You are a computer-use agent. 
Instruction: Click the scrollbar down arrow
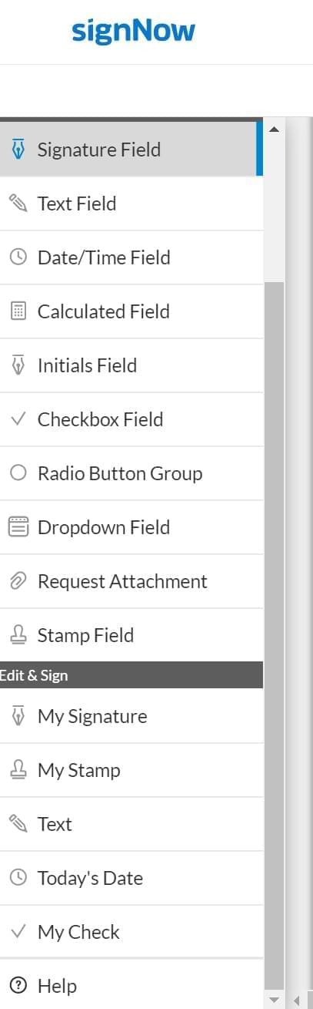pyautogui.click(x=274, y=1000)
